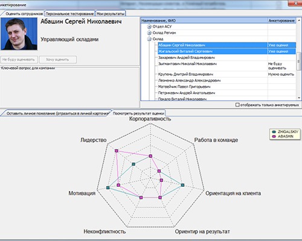Click Нужно оценить status for Крупень
Image resolution: width=302 pixels, height=241 pixels.
[x=281, y=74]
